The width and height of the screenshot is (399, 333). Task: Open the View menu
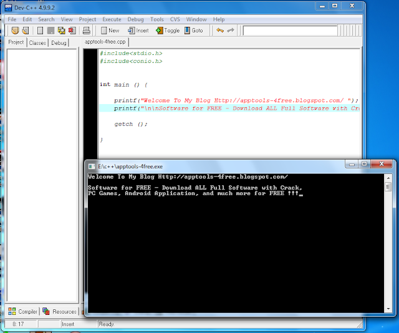click(67, 19)
